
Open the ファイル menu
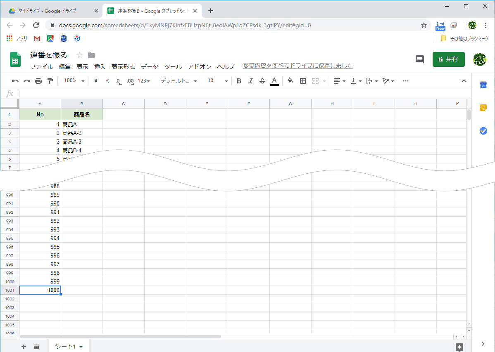coord(41,67)
